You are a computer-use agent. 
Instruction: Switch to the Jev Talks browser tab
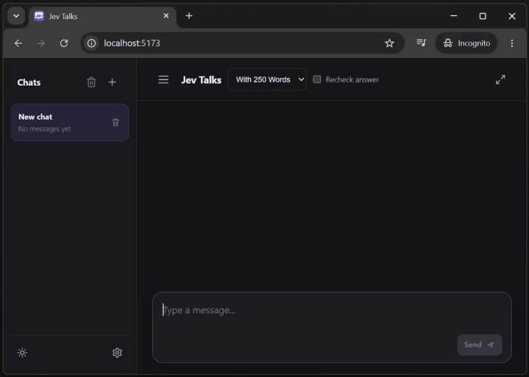pos(102,16)
